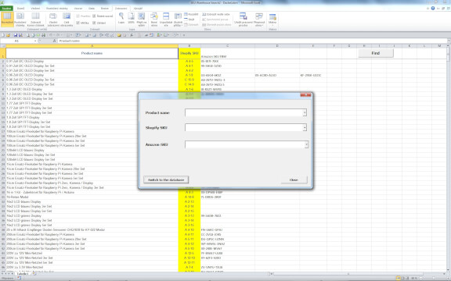Expand the Amazon SKU combo box

pos(306,144)
